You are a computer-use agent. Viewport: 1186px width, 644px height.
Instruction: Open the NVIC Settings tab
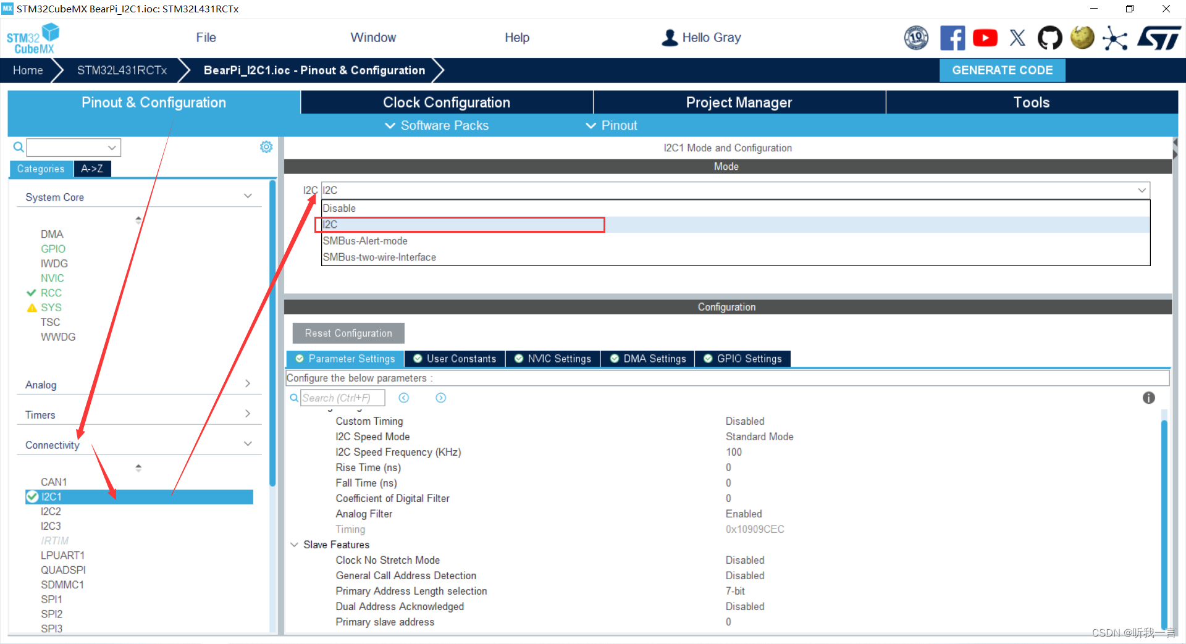[553, 359]
